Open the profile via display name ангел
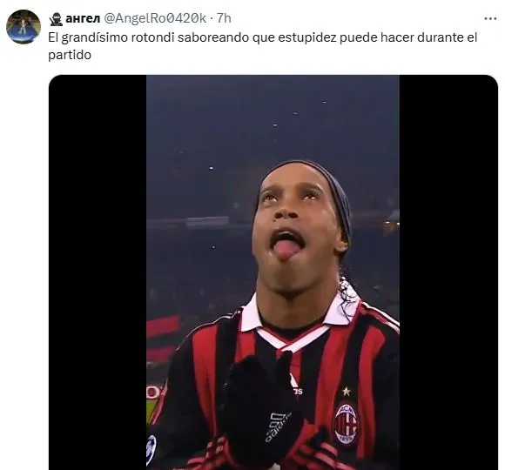This screenshot has height=470, width=505. pyautogui.click(x=83, y=18)
